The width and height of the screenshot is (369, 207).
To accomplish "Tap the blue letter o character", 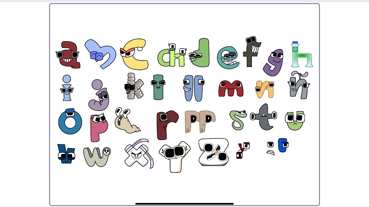I will tap(70, 121).
